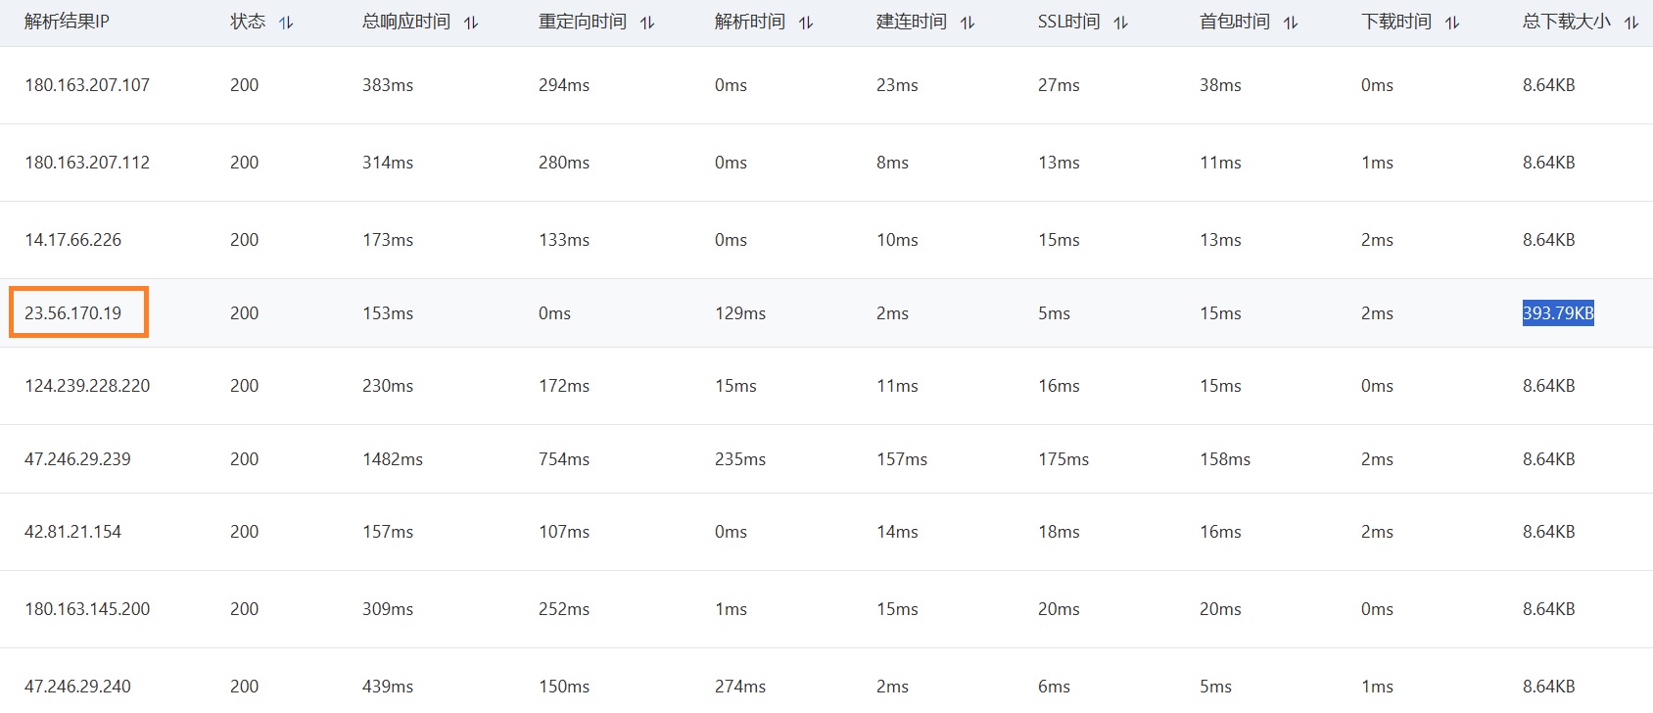
Task: Select the 42.81.21.154 IP cell
Action: tap(73, 532)
